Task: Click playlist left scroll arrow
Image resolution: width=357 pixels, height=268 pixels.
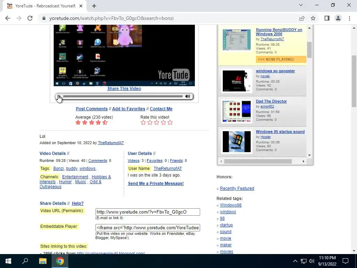Action: pos(221,161)
